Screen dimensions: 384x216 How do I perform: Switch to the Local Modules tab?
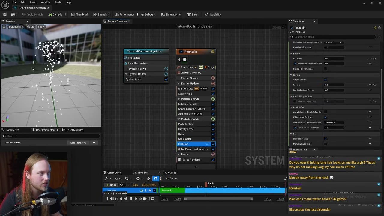coord(73,130)
